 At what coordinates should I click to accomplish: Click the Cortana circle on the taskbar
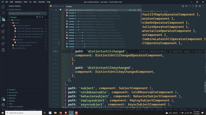pyautogui.click(x=45, y=113)
